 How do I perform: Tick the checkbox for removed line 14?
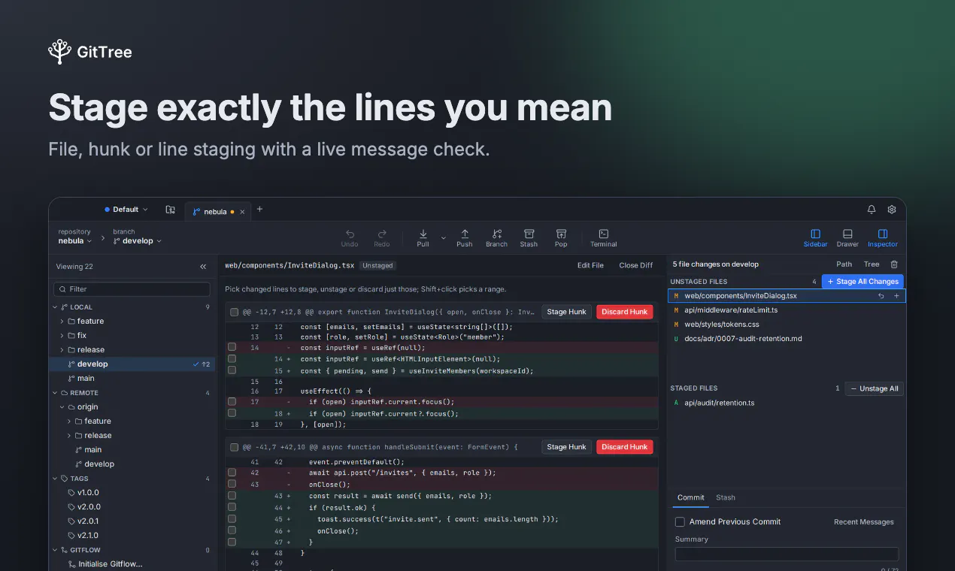pos(232,348)
